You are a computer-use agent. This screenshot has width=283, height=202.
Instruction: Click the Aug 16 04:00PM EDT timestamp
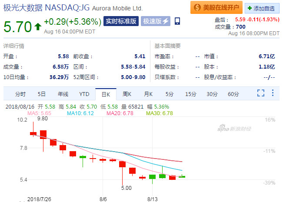point(70,32)
